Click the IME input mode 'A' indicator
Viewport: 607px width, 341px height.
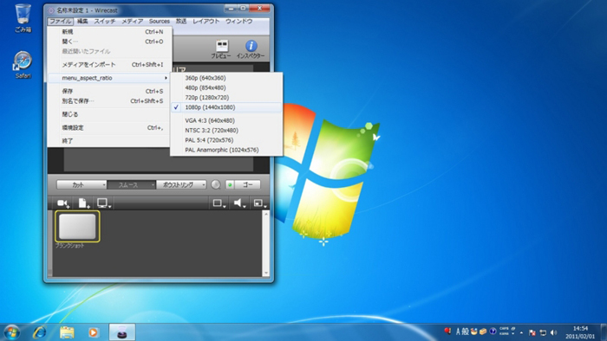coord(458,331)
